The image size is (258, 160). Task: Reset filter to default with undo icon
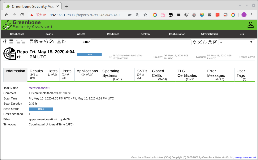coord(205,42)
